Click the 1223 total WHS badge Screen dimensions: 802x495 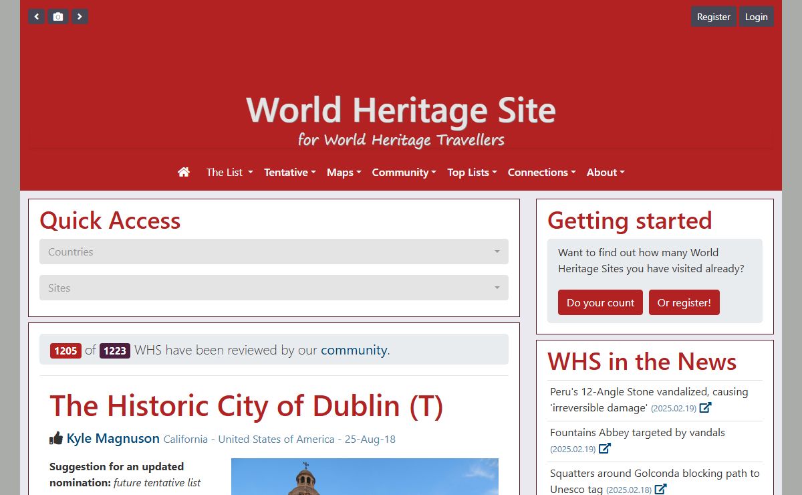tap(115, 351)
